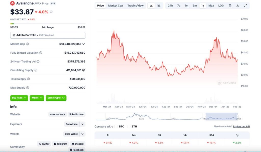Click the 0.0003317 BTC price text
Image resolution: width=261 pixels, height=152 pixels.
coord(18,19)
